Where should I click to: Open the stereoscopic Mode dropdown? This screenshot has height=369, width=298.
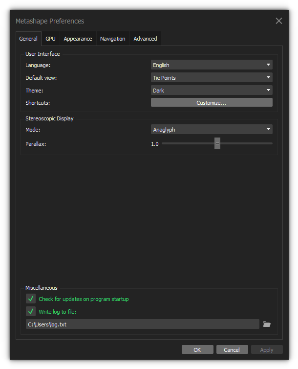[x=212, y=129]
